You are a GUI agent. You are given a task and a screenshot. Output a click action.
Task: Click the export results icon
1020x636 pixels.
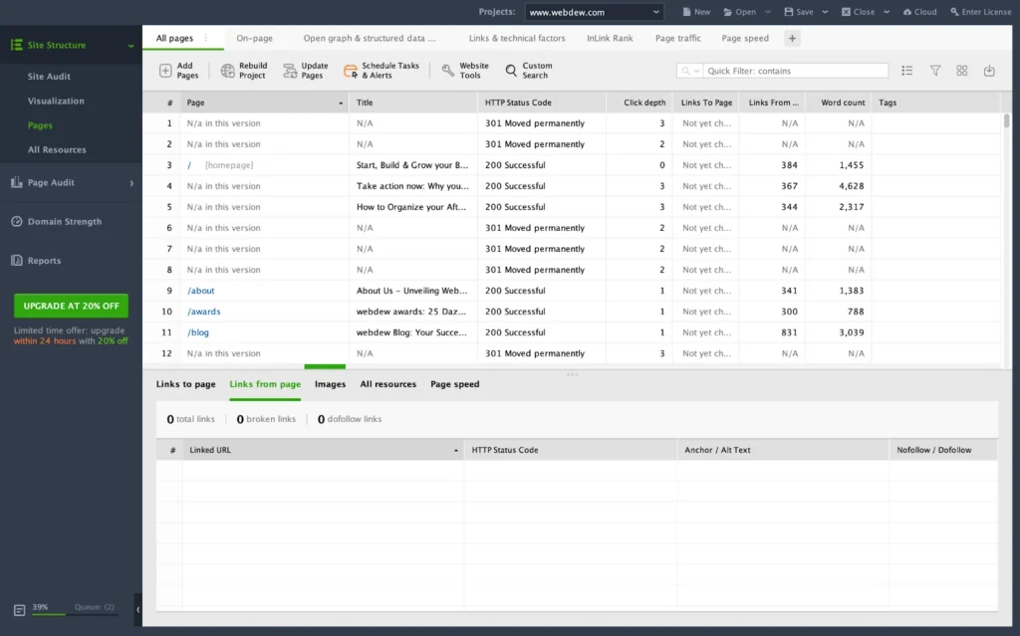[987, 71]
